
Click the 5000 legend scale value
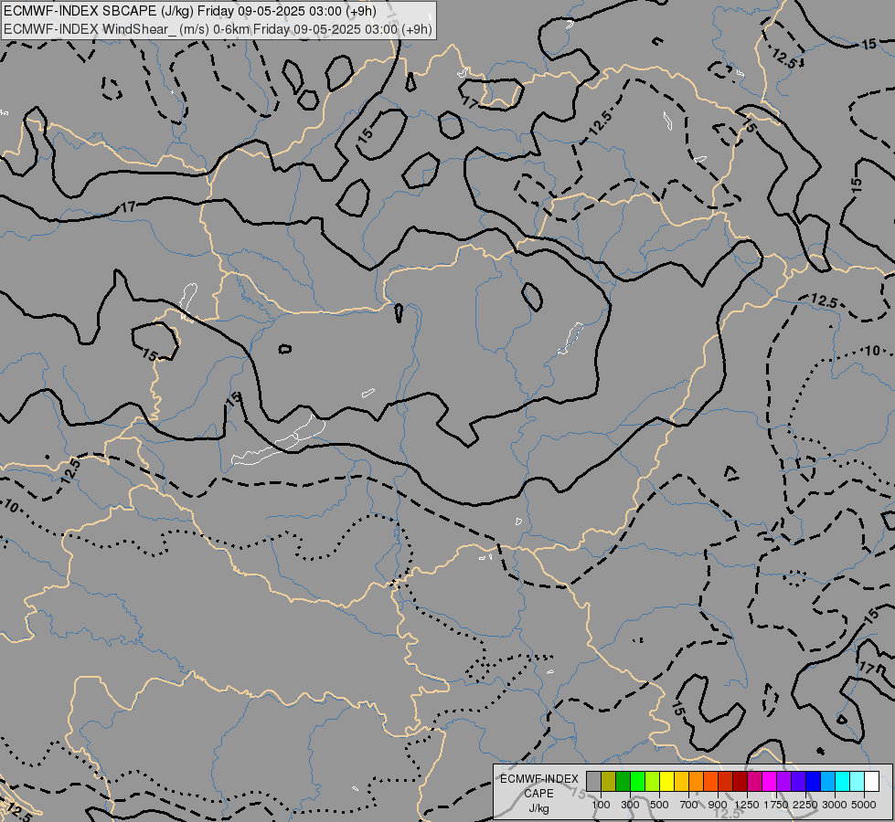click(x=864, y=805)
